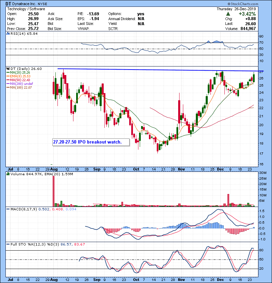Click the Open value 25.50
The width and height of the screenshot is (272, 283).
click(33, 14)
